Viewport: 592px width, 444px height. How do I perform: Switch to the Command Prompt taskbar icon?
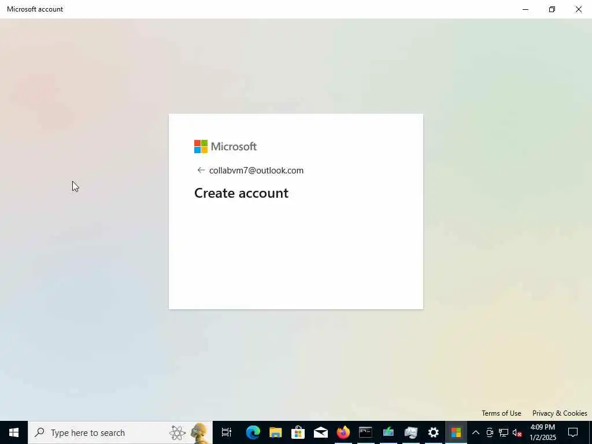[365, 432]
